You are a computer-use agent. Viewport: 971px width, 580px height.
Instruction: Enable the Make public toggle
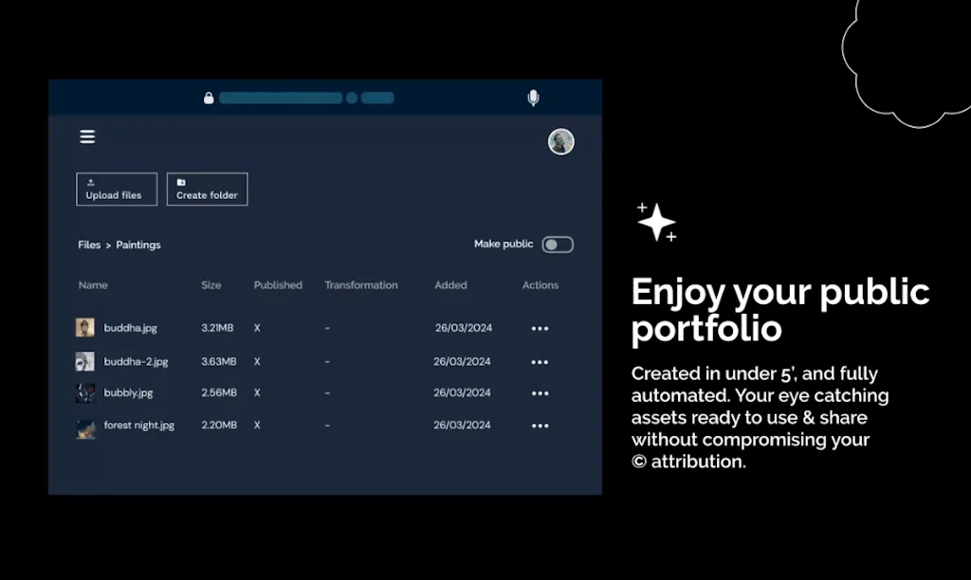[x=558, y=244]
